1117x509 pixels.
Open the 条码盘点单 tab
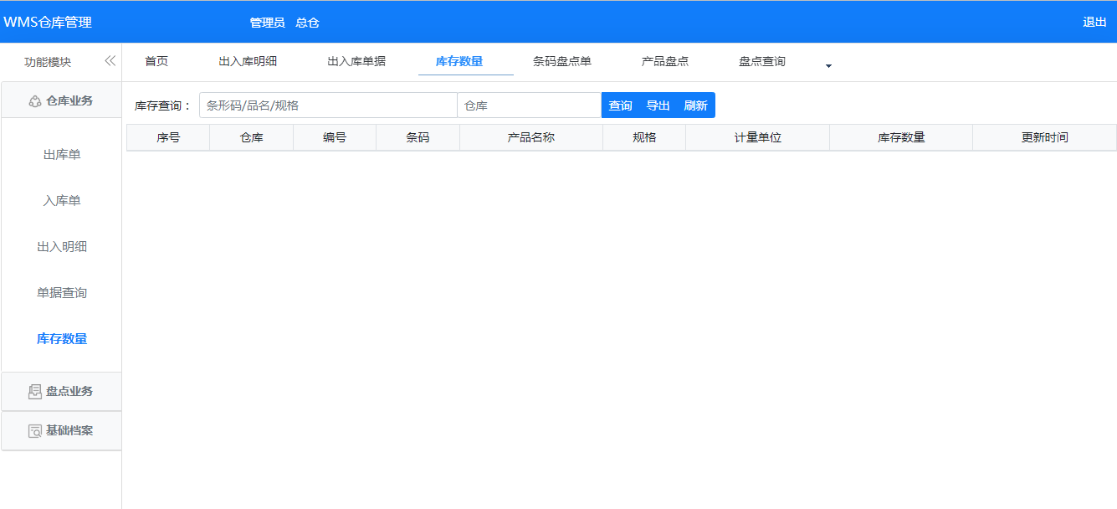562,61
